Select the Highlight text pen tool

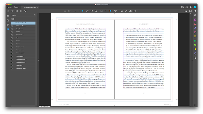tap(126, 11)
